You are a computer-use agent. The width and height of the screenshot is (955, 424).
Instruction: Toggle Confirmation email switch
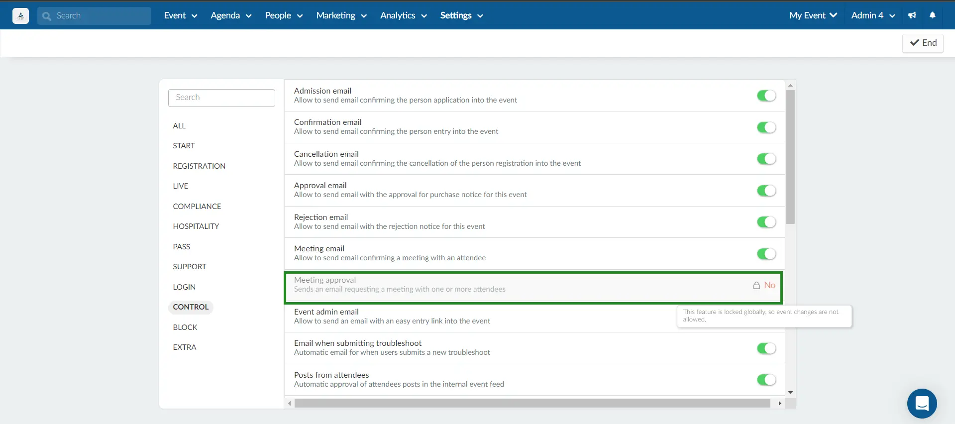click(x=766, y=127)
